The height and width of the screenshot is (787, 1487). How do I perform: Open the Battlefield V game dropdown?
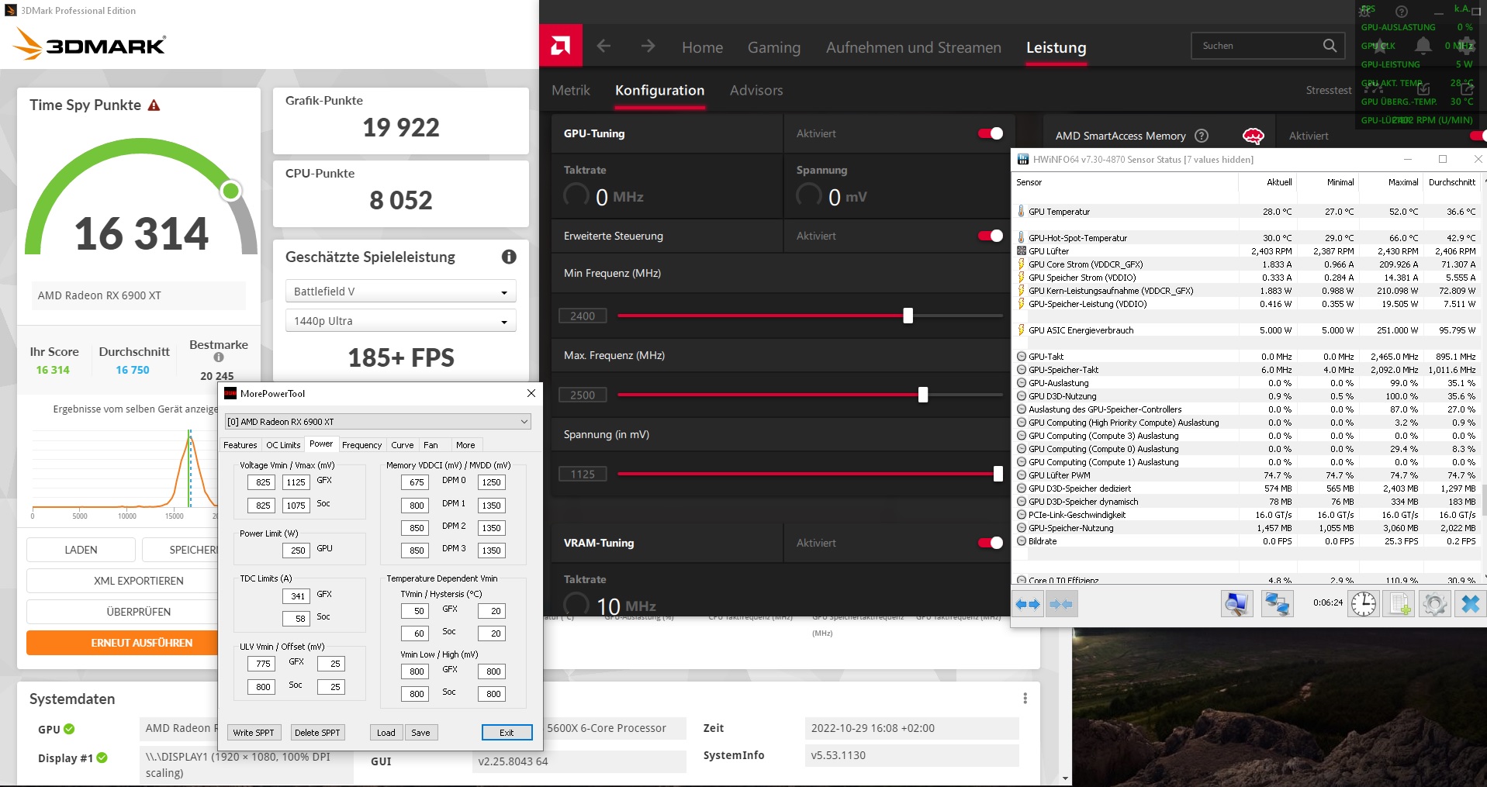pyautogui.click(x=400, y=292)
